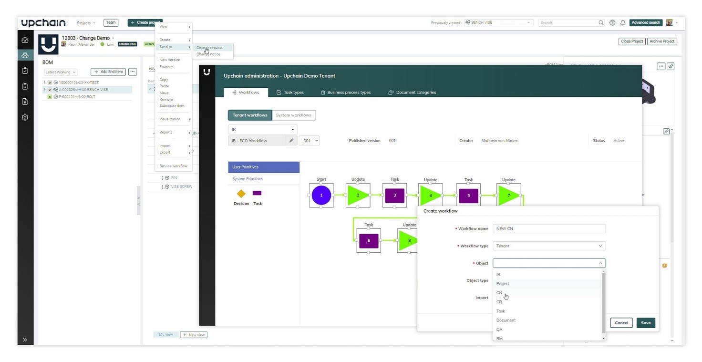Open the help question mark icon
Image resolution: width=702 pixels, height=362 pixels.
click(612, 23)
